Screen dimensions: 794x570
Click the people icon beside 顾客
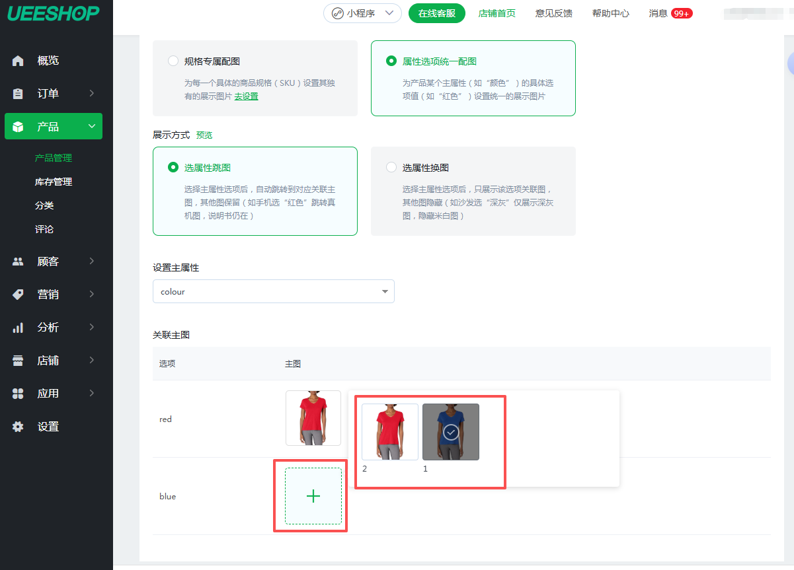(x=19, y=262)
